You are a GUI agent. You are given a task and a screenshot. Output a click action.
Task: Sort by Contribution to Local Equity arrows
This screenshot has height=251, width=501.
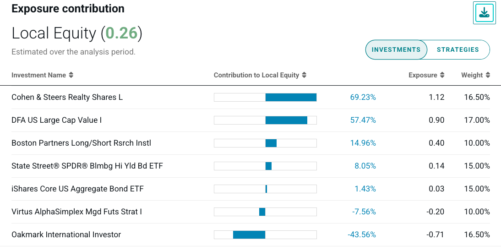point(305,75)
